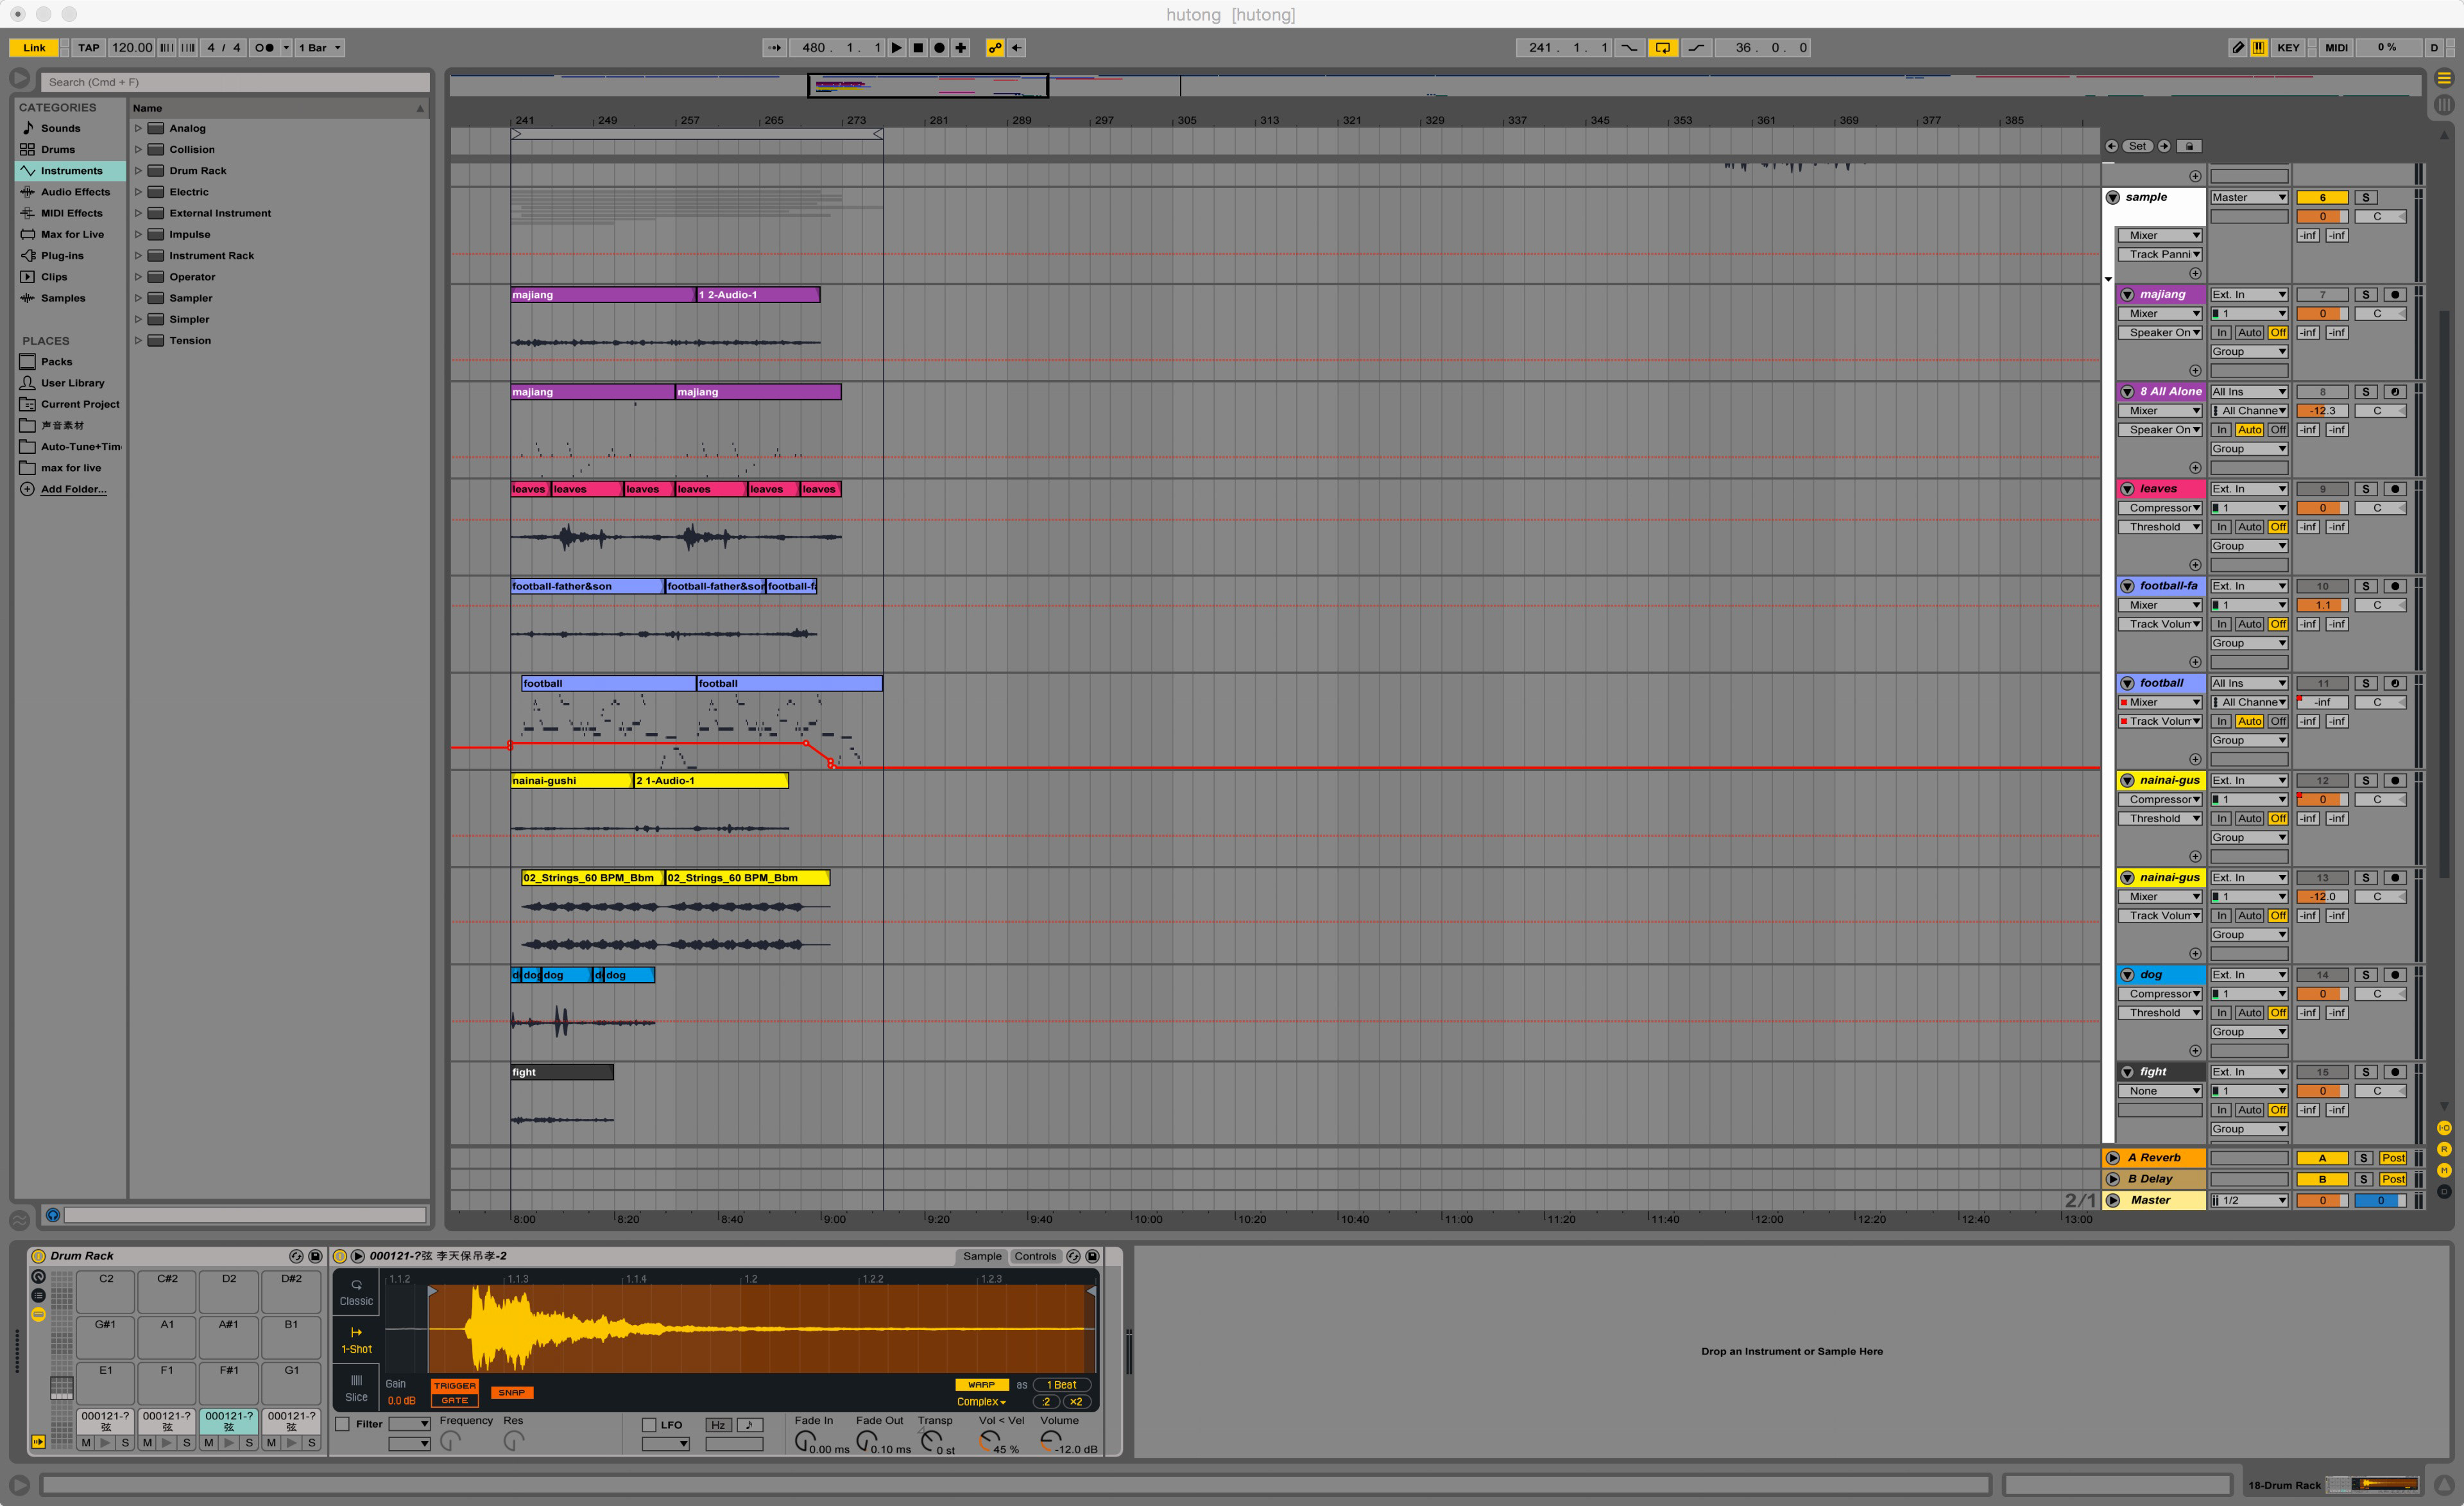Expand the Drum Rack browser folder
The image size is (2464, 1506).
click(x=138, y=170)
